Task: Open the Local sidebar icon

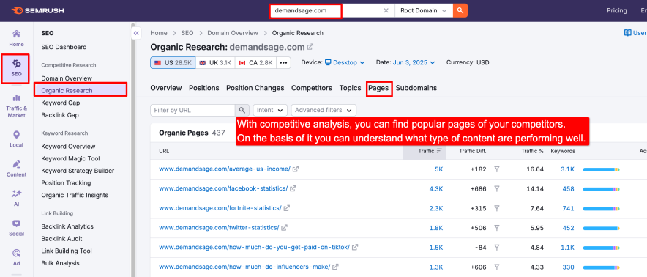Action: 17,139
